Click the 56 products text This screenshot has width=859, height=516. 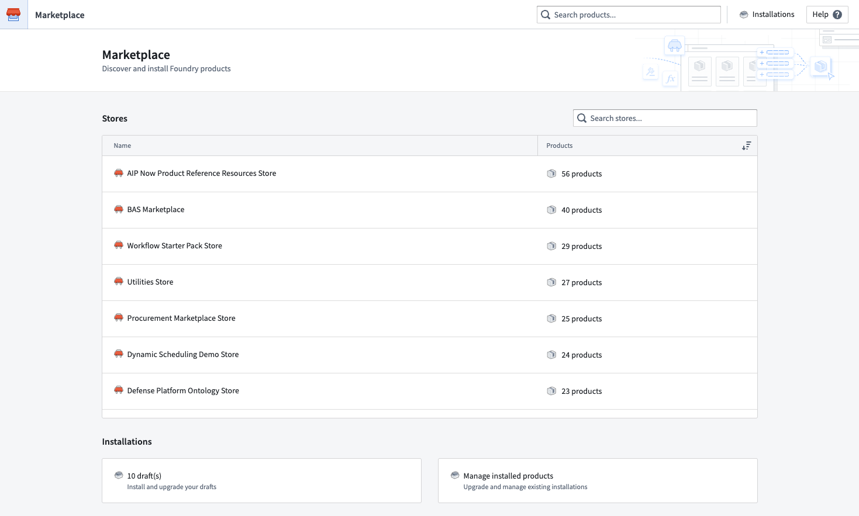(x=581, y=174)
